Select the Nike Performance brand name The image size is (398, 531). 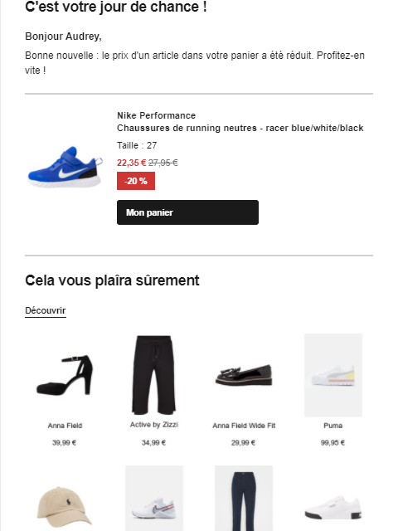pos(157,115)
